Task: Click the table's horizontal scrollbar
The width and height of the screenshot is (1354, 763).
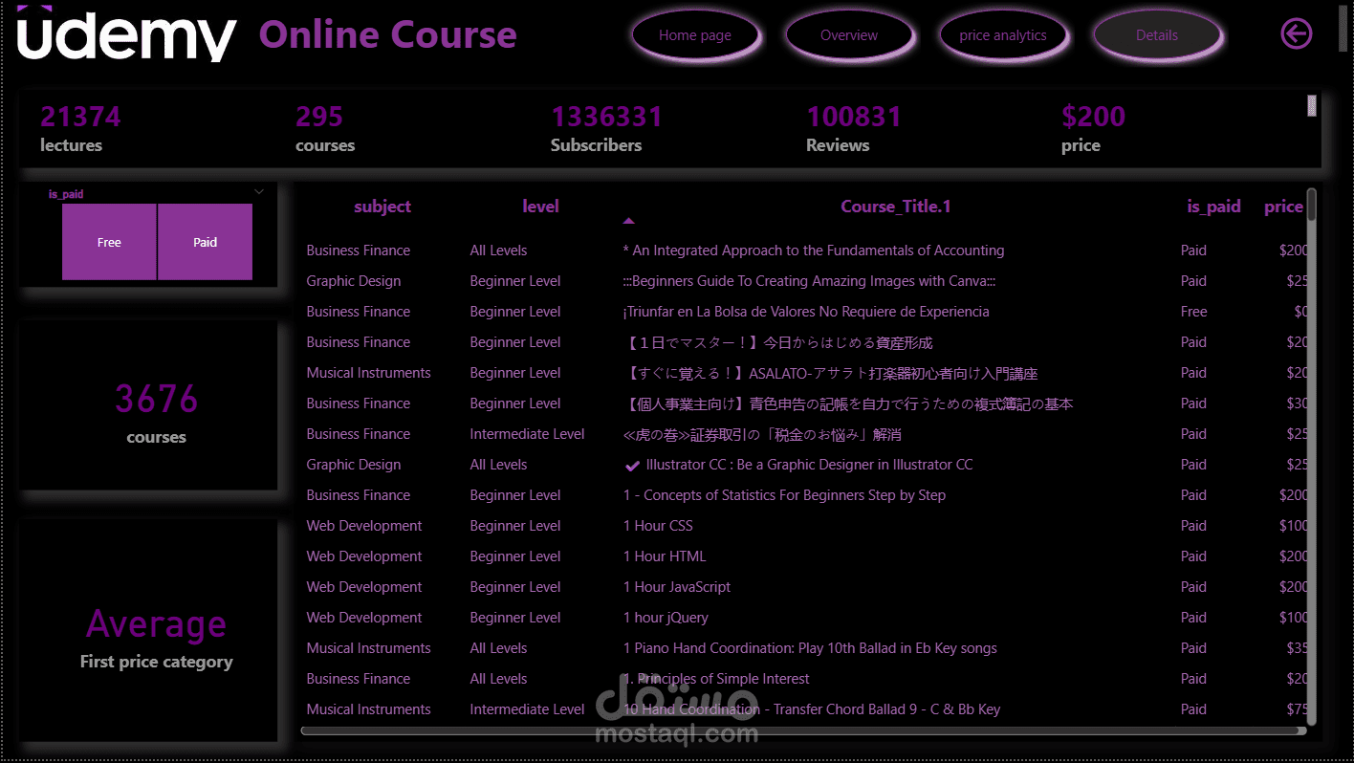Action: [x=803, y=730]
